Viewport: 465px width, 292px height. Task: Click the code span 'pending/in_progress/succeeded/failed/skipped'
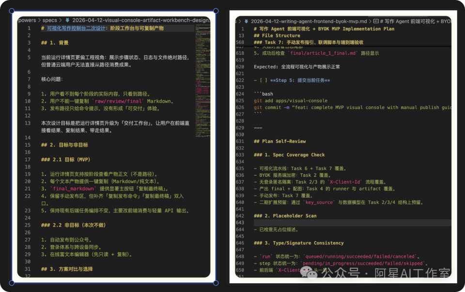tap(363, 263)
